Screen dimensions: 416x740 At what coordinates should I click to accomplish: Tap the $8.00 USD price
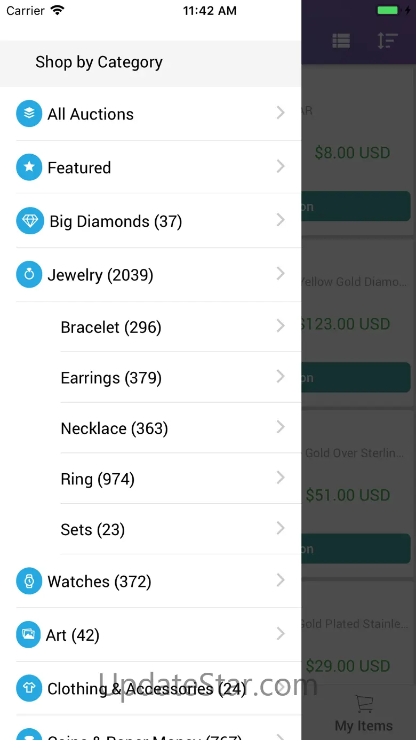click(x=352, y=153)
